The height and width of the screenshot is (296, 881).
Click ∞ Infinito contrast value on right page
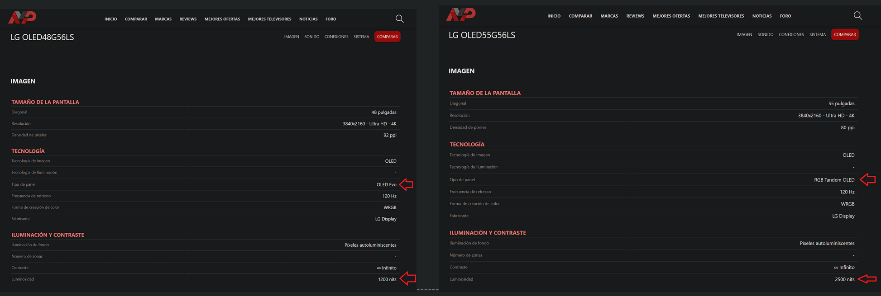844,268
